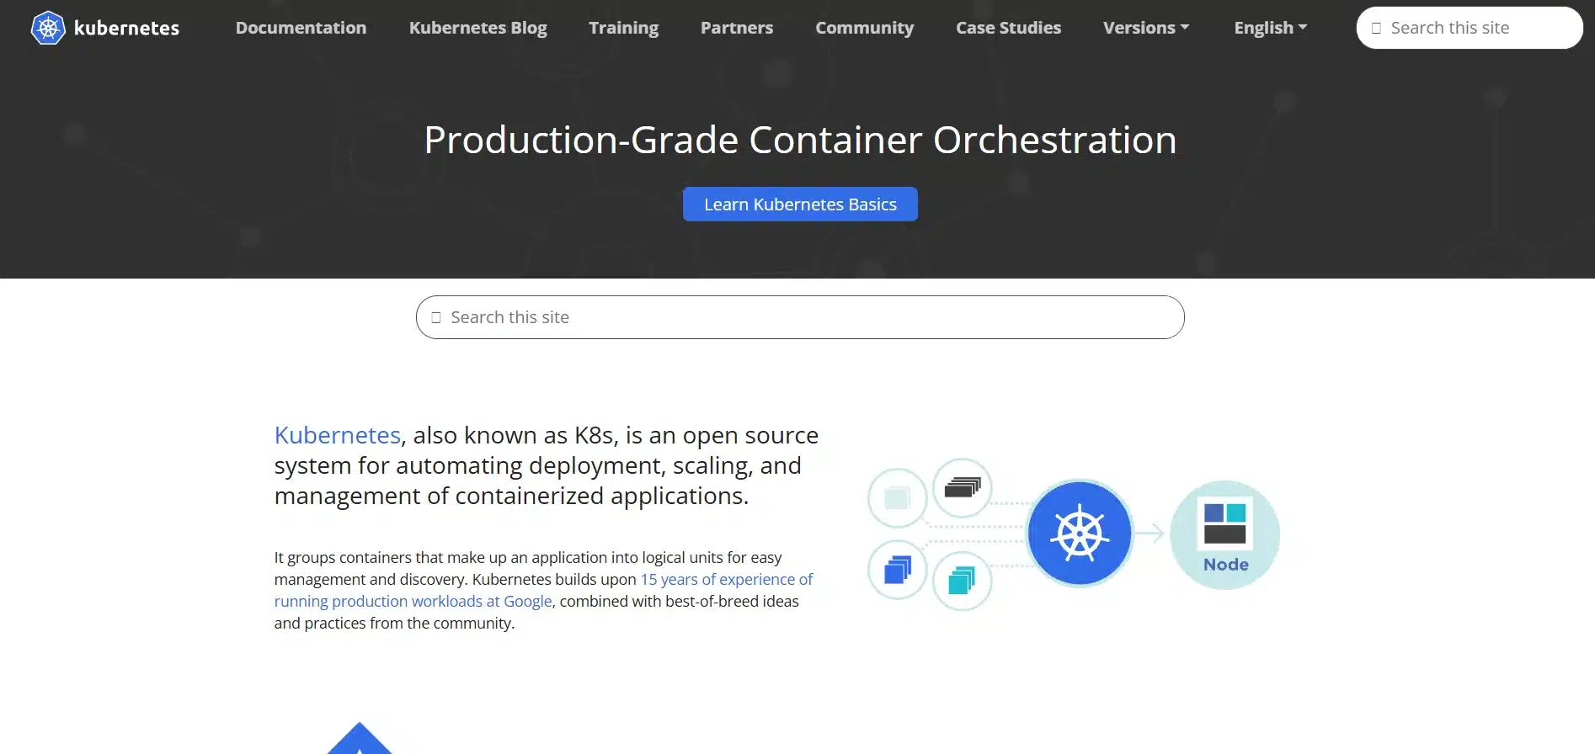
Task: Click the Kubernetes wheel logo in header
Action: point(48,28)
